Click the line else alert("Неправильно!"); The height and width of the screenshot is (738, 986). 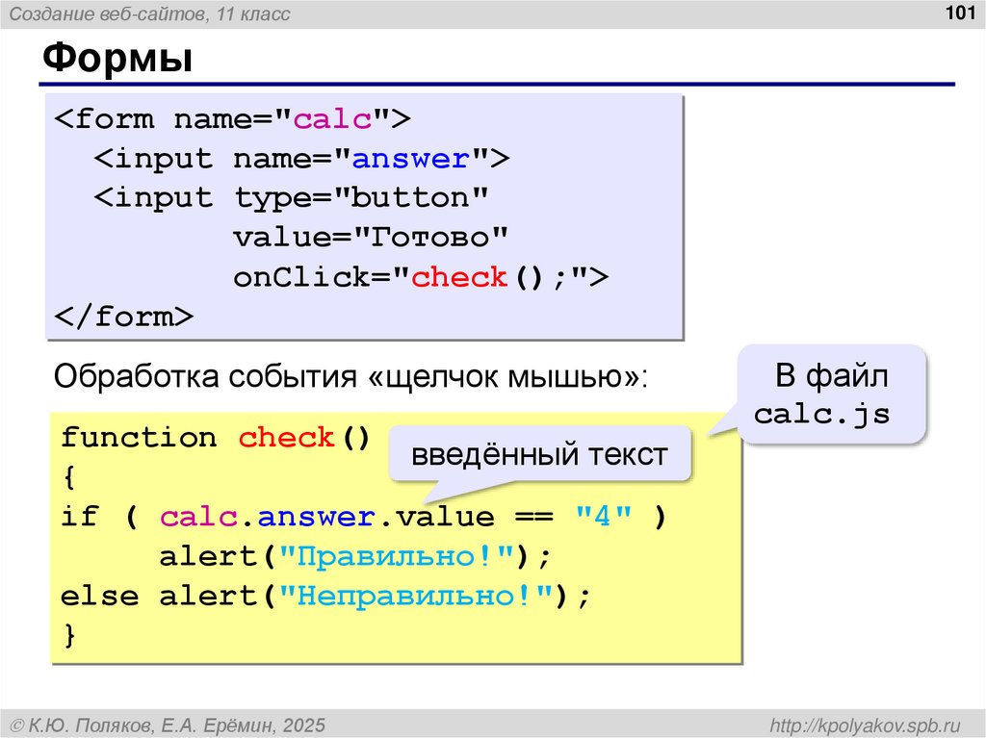tap(325, 596)
